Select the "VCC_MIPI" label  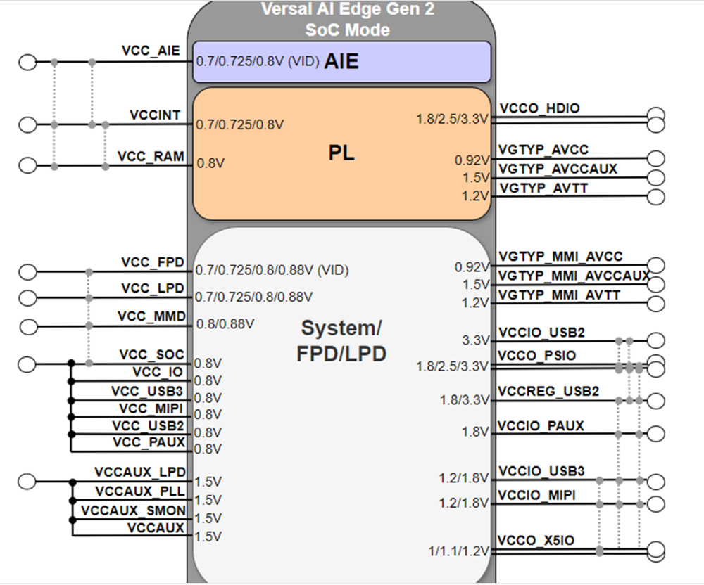(x=151, y=409)
